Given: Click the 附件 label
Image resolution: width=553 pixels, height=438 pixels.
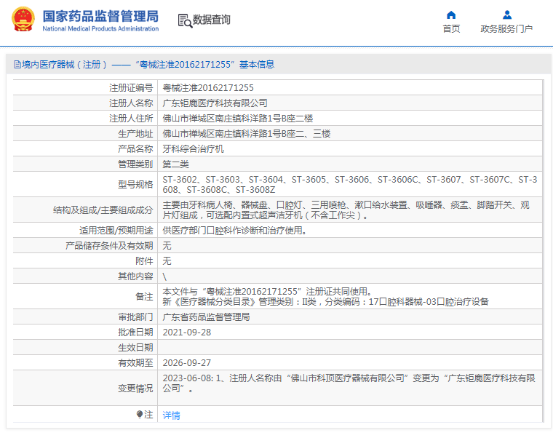Looking at the screenshot, I should 144,260.
